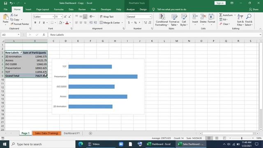The width and height of the screenshot is (263, 148).
Task: Switch to the Insert ribbon tab
Action: coord(28,9)
